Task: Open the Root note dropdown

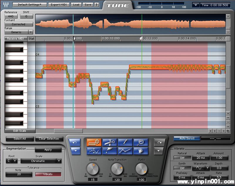Action: (12, 161)
